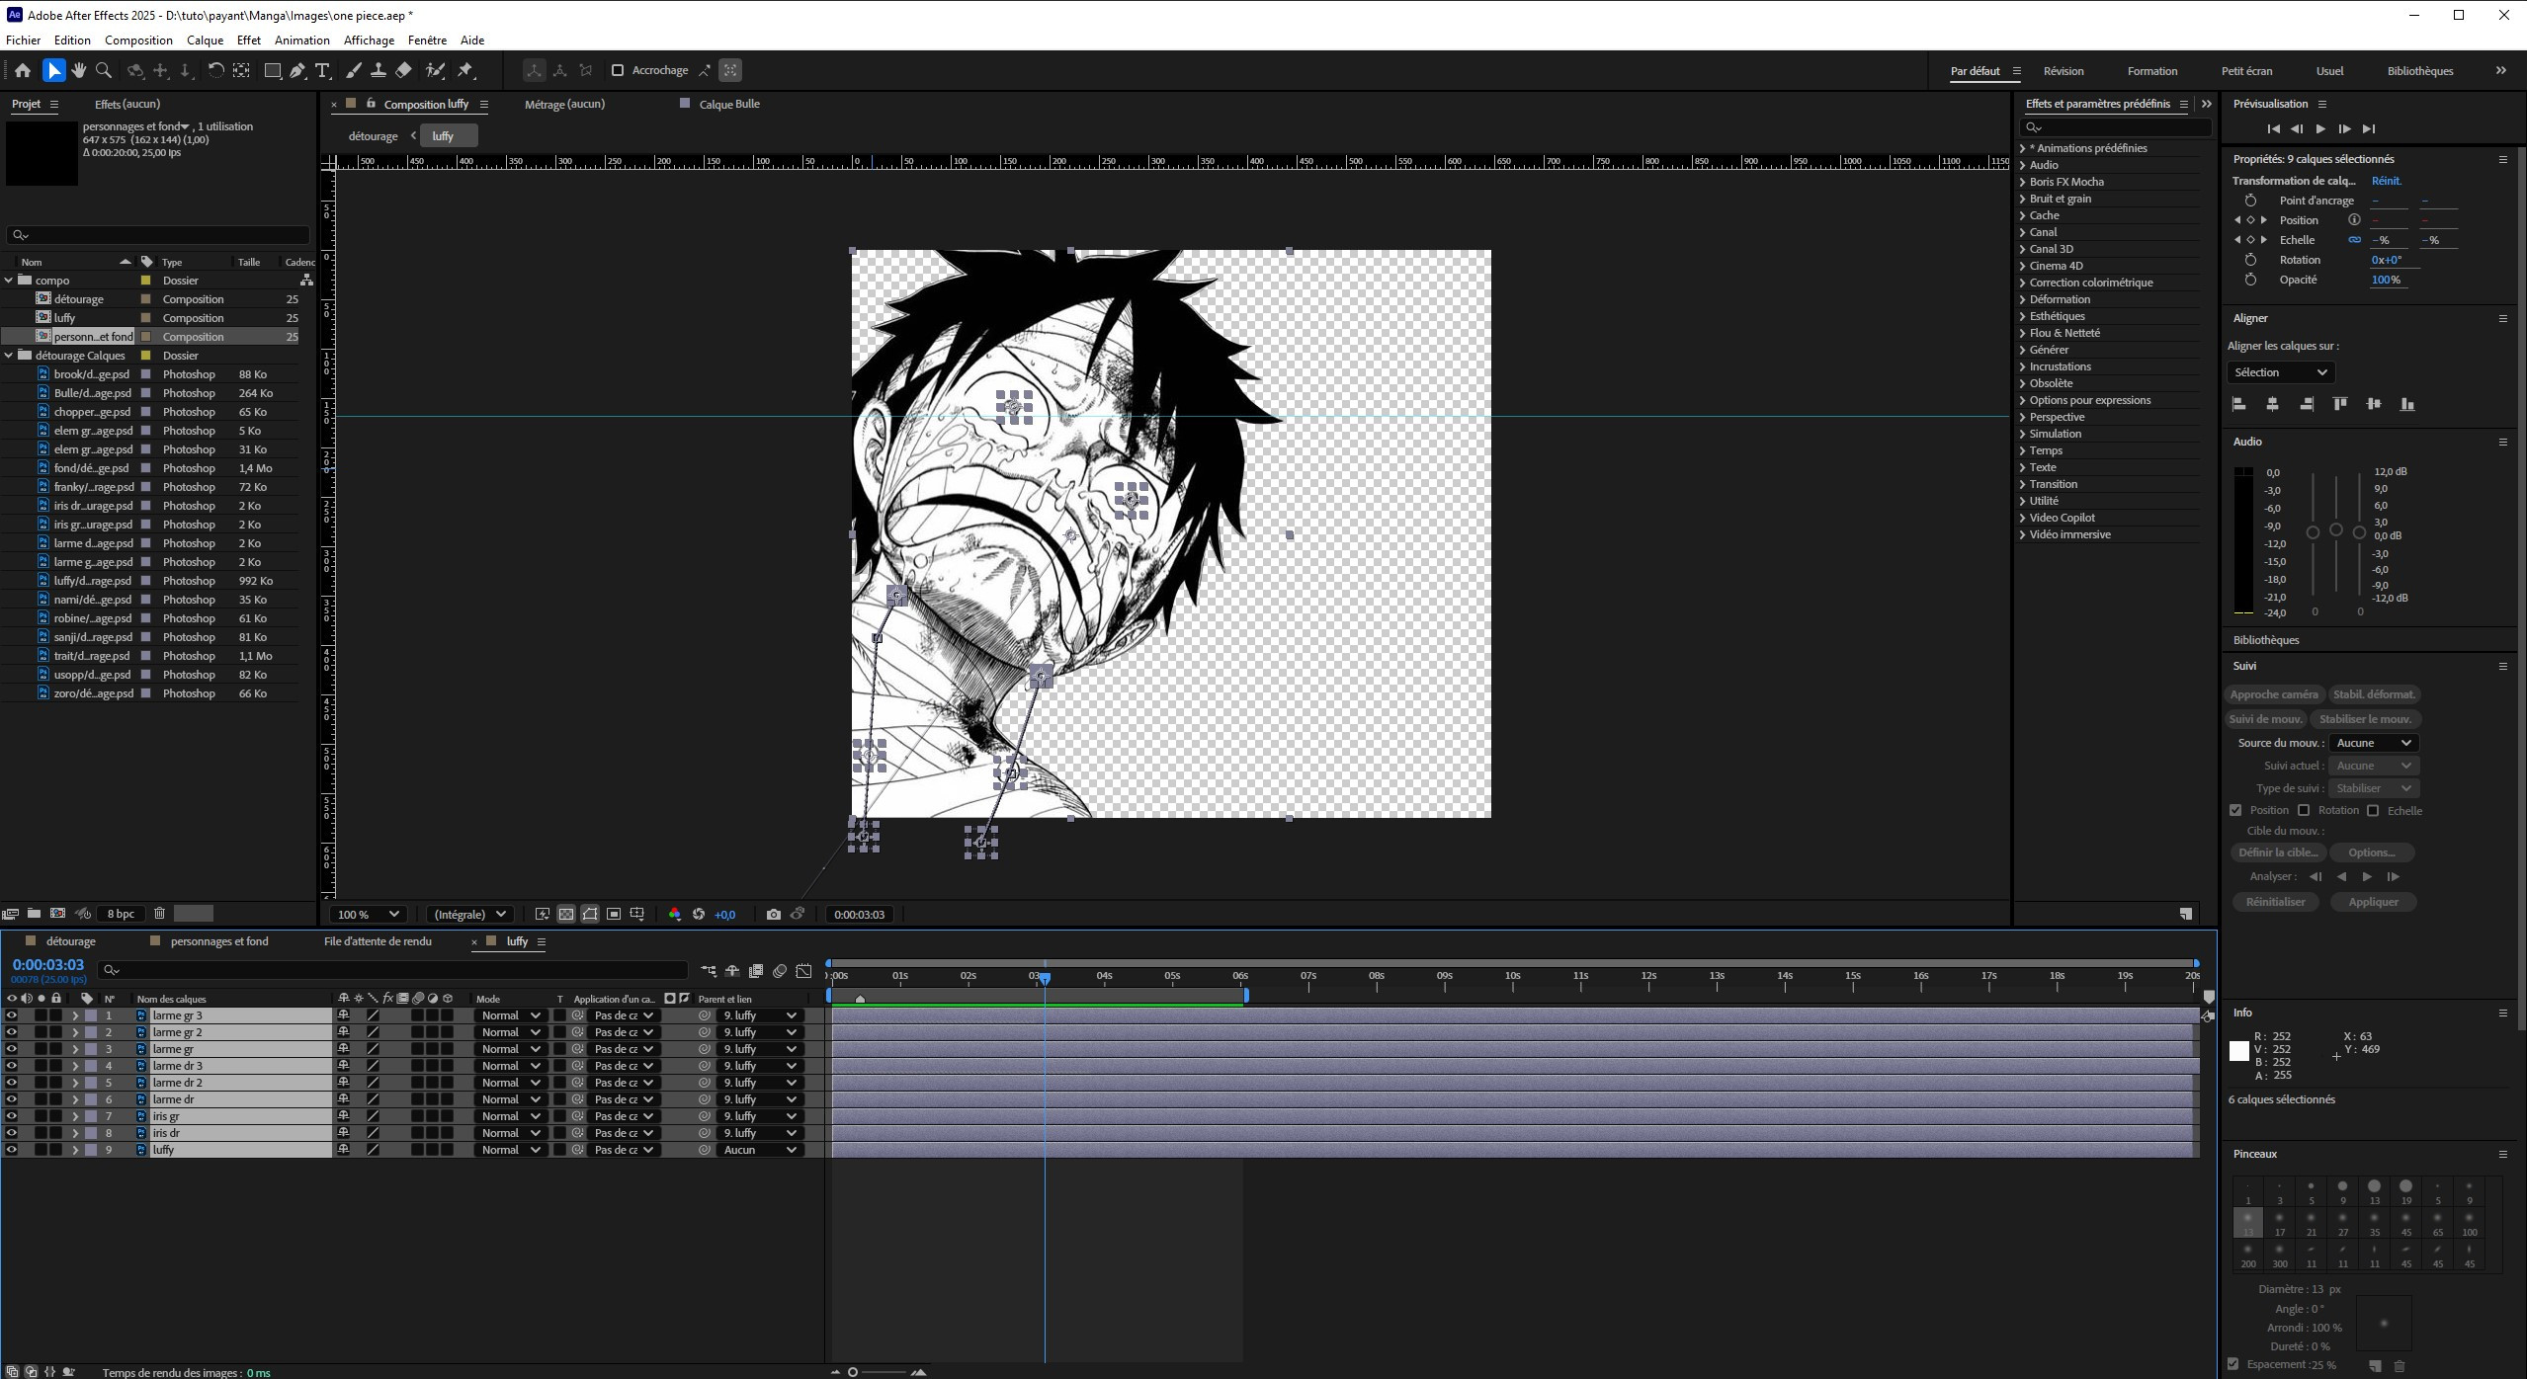The width and height of the screenshot is (2527, 1379).
Task: Expand the Correction colorimétrique category
Action: [x=2023, y=283]
